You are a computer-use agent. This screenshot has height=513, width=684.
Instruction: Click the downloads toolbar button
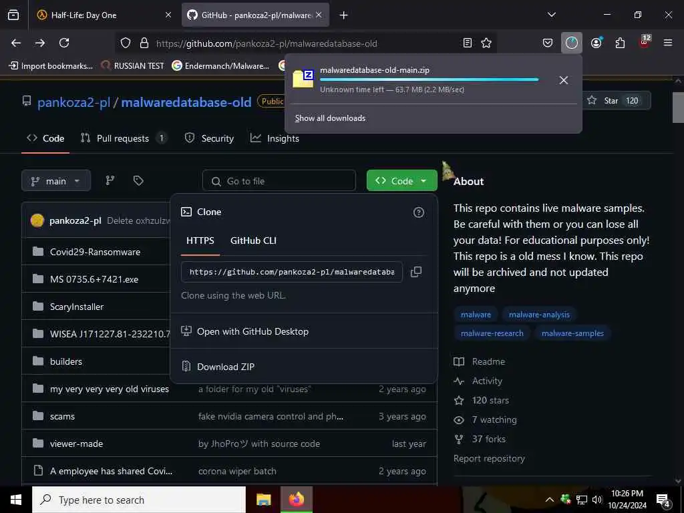tap(572, 43)
